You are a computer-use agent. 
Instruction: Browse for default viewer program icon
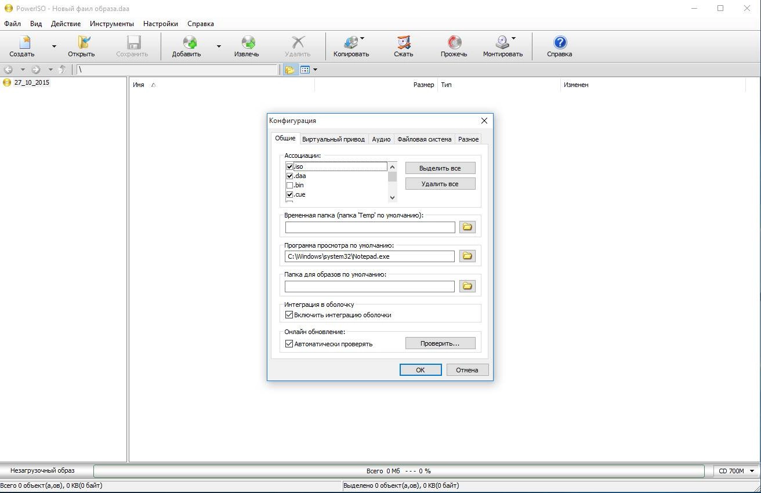468,256
